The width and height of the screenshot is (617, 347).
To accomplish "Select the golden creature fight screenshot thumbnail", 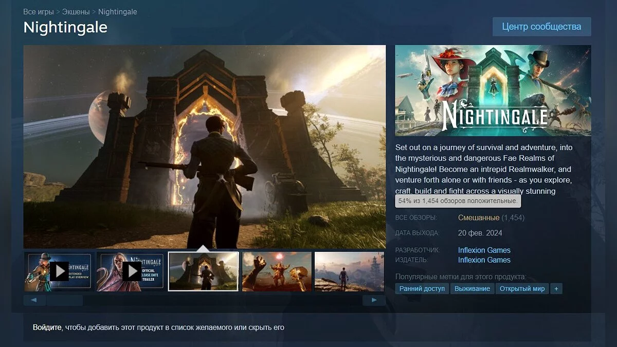I will pos(277,271).
